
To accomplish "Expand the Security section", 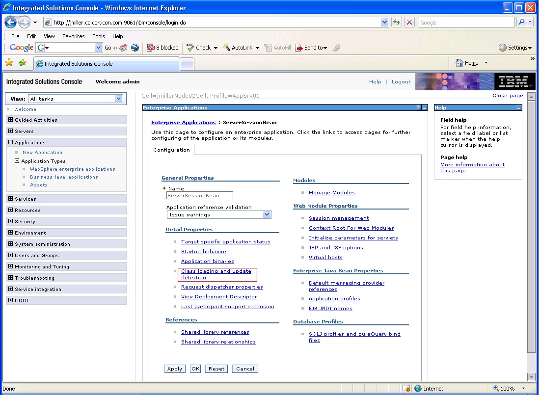I will (x=10, y=221).
